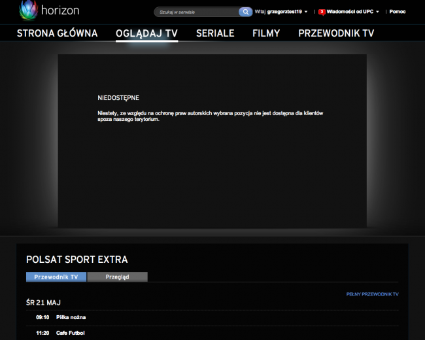Image resolution: width=425 pixels, height=340 pixels.
Task: Open the Seriale section
Action: coord(215,33)
